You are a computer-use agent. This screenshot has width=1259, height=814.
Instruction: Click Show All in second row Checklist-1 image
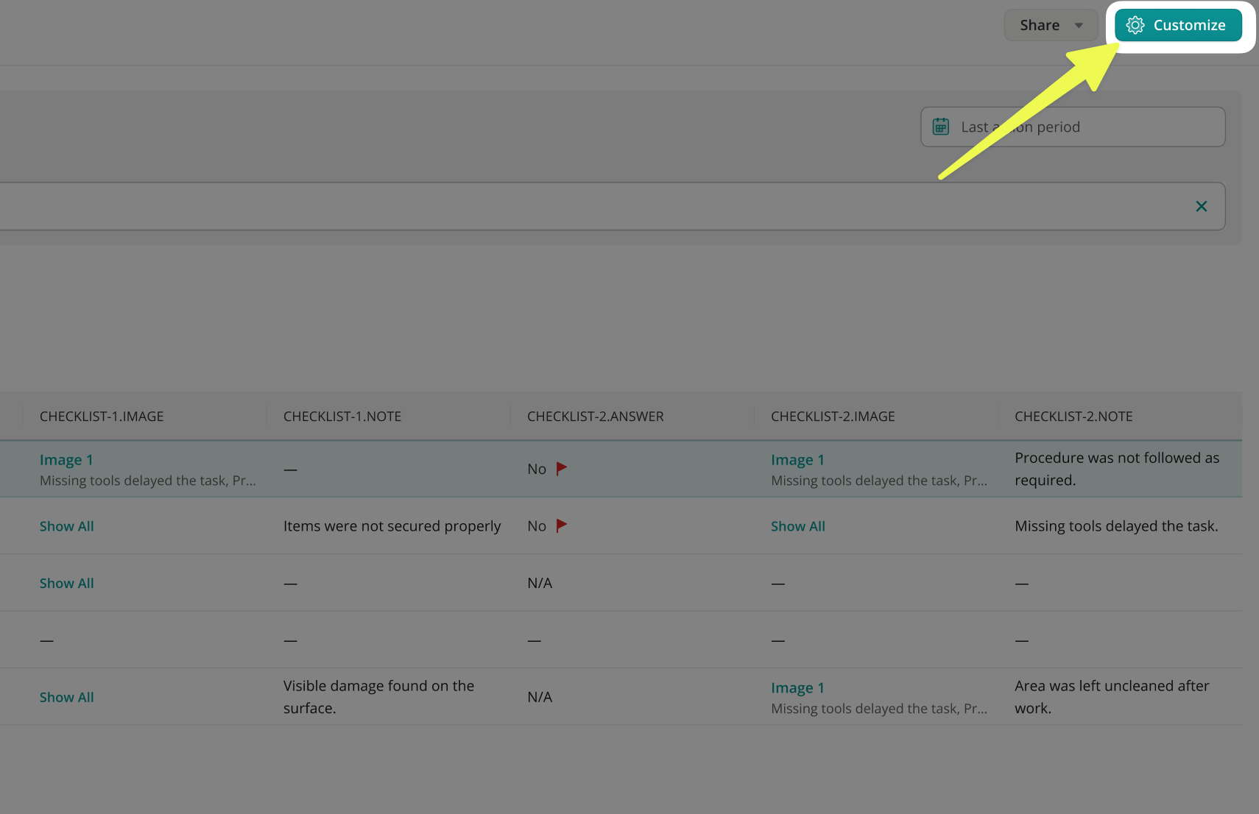[x=66, y=526]
